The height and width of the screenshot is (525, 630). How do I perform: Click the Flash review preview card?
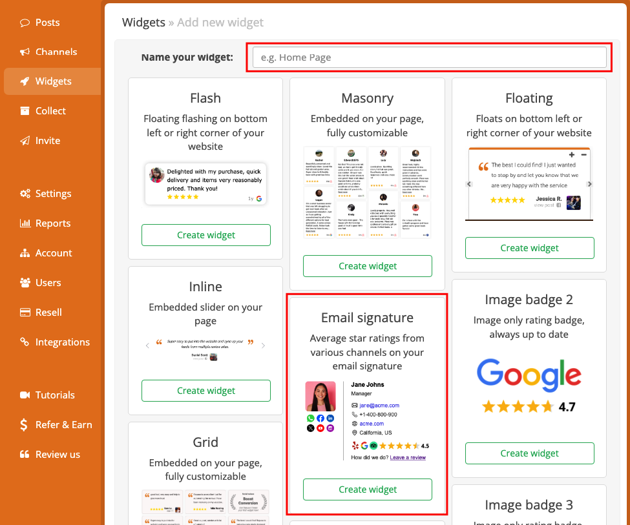click(x=205, y=184)
